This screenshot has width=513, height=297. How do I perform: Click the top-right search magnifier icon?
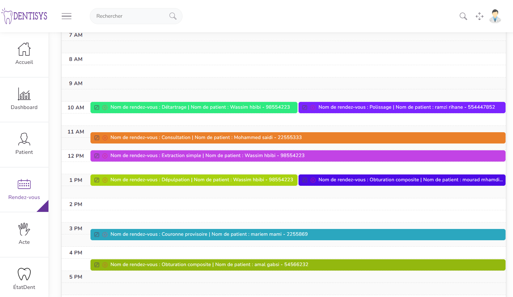click(x=463, y=16)
